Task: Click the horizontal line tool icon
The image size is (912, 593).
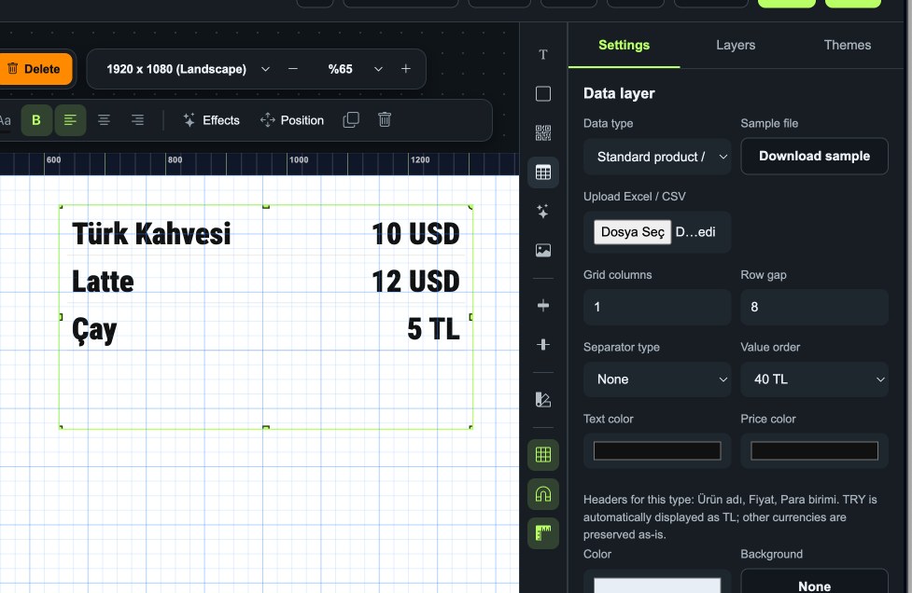Action: (x=543, y=306)
